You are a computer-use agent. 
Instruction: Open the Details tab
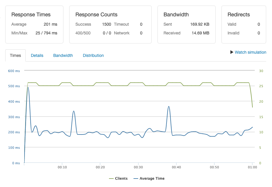pyautogui.click(x=37, y=55)
